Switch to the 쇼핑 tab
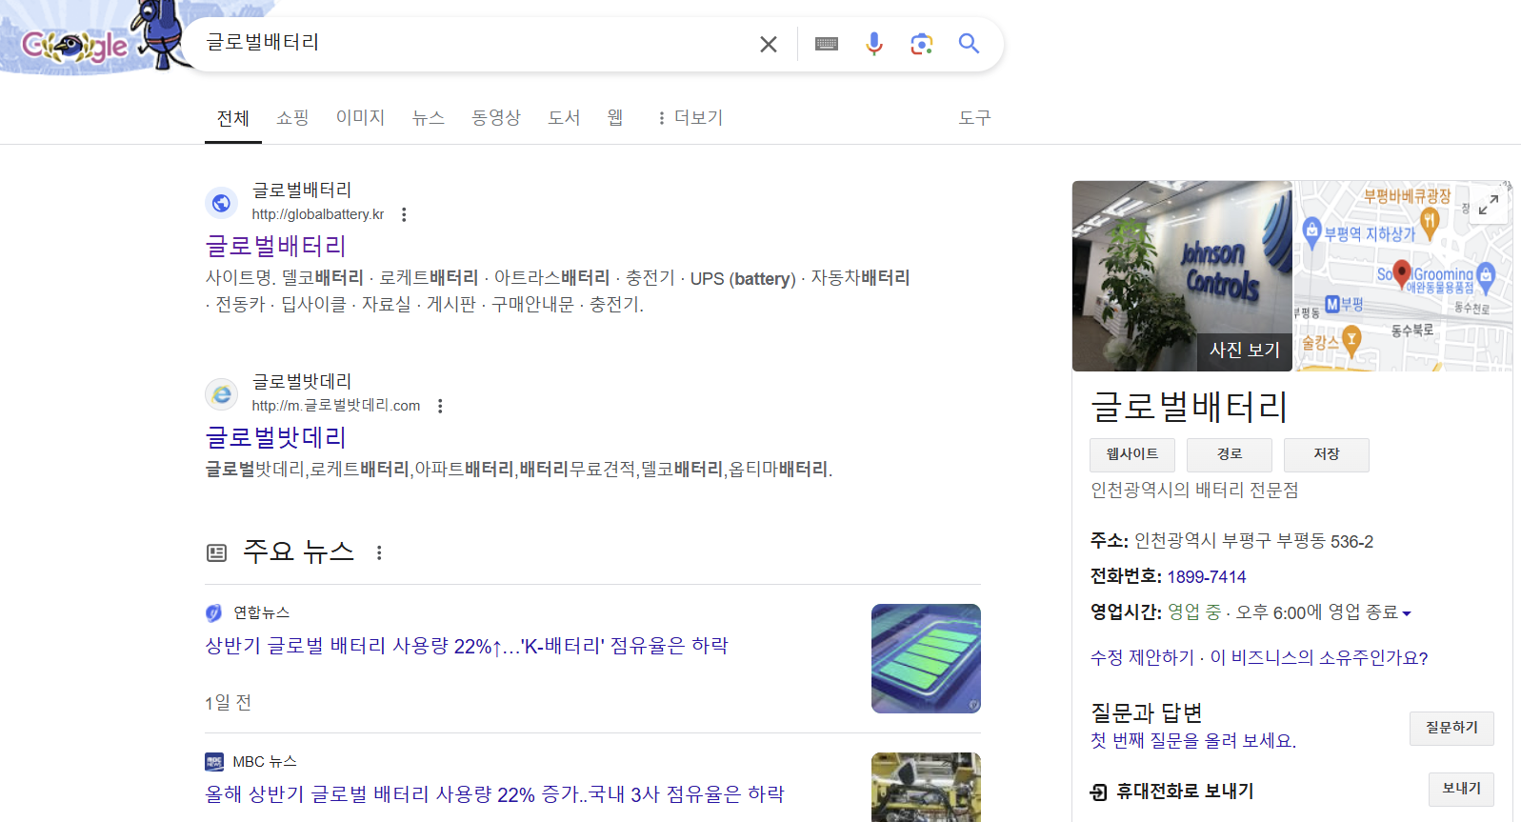This screenshot has height=822, width=1521. click(292, 118)
